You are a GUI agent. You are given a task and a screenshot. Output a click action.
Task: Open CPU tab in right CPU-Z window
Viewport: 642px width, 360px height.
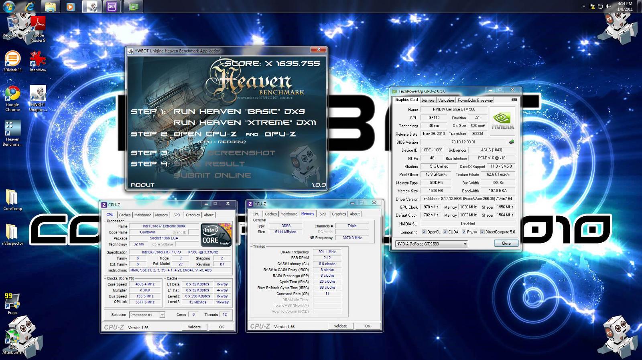256,214
